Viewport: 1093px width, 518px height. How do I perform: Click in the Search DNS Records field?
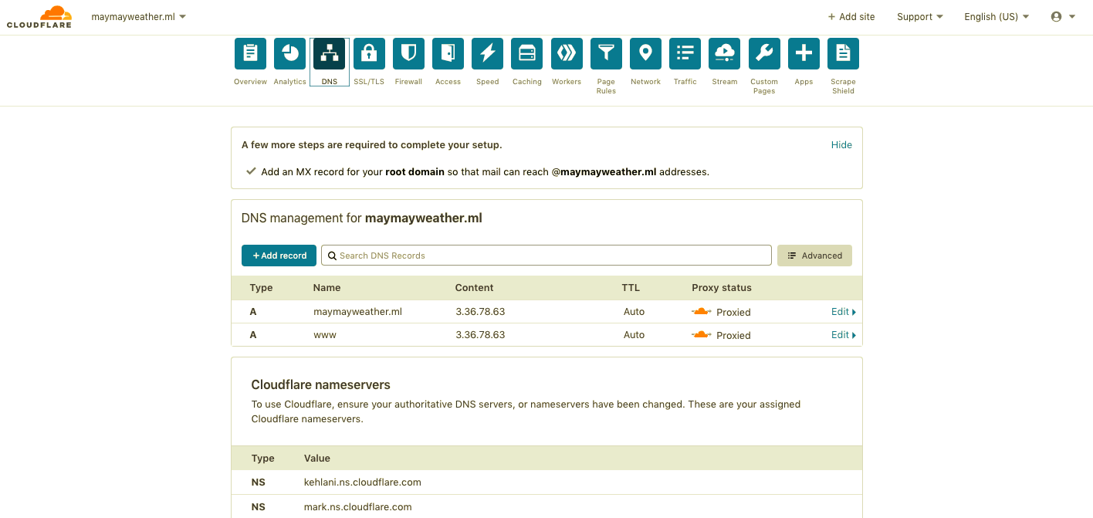click(x=546, y=256)
